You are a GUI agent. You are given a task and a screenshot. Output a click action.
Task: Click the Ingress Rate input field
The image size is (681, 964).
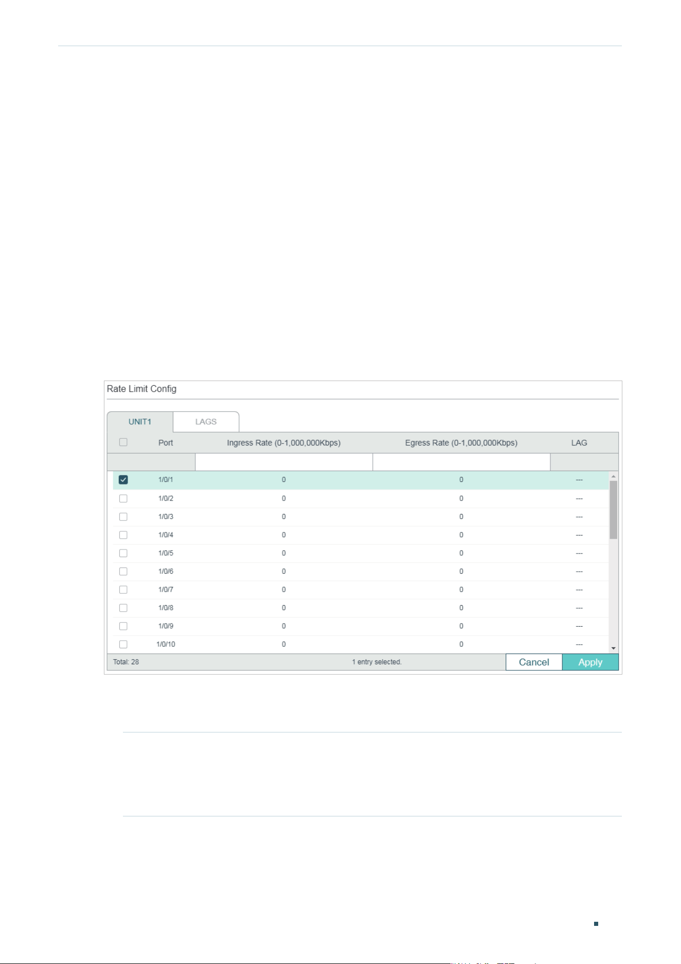coord(284,462)
